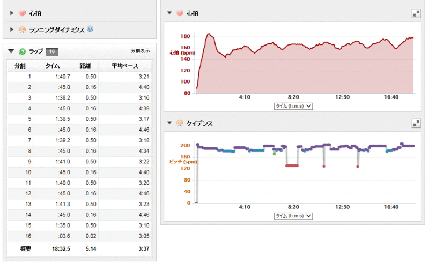Collapse the ケイデンス chart panel
This screenshot has width=429, height=264.
tap(169, 123)
